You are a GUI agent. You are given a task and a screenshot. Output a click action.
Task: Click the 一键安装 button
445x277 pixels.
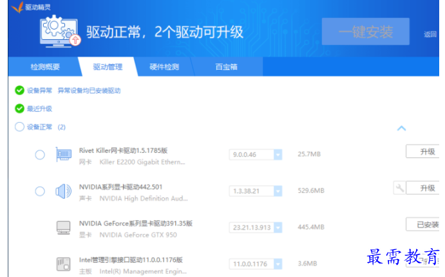[x=366, y=31]
